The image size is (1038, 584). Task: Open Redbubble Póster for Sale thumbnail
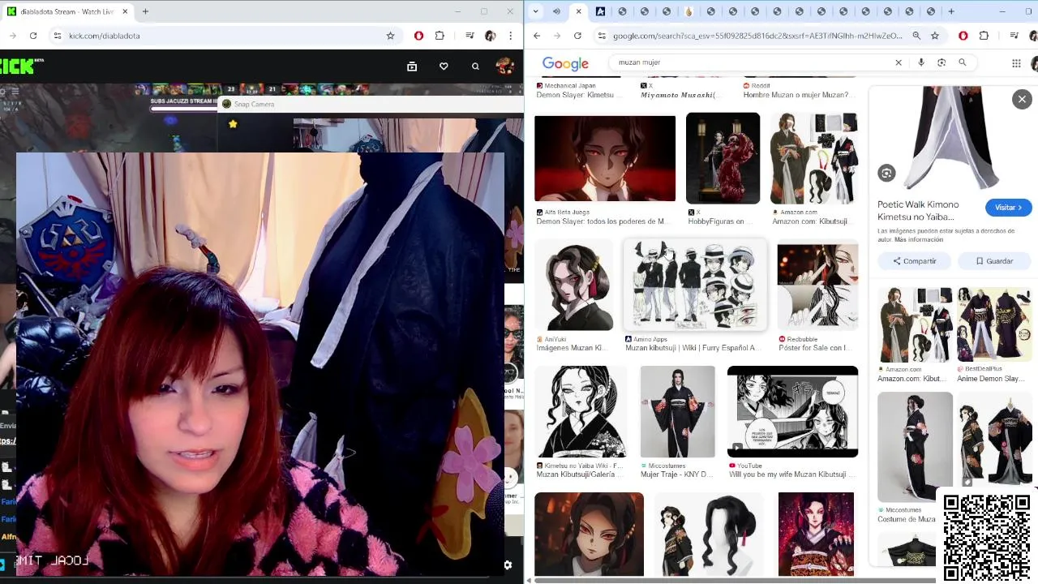tap(817, 287)
